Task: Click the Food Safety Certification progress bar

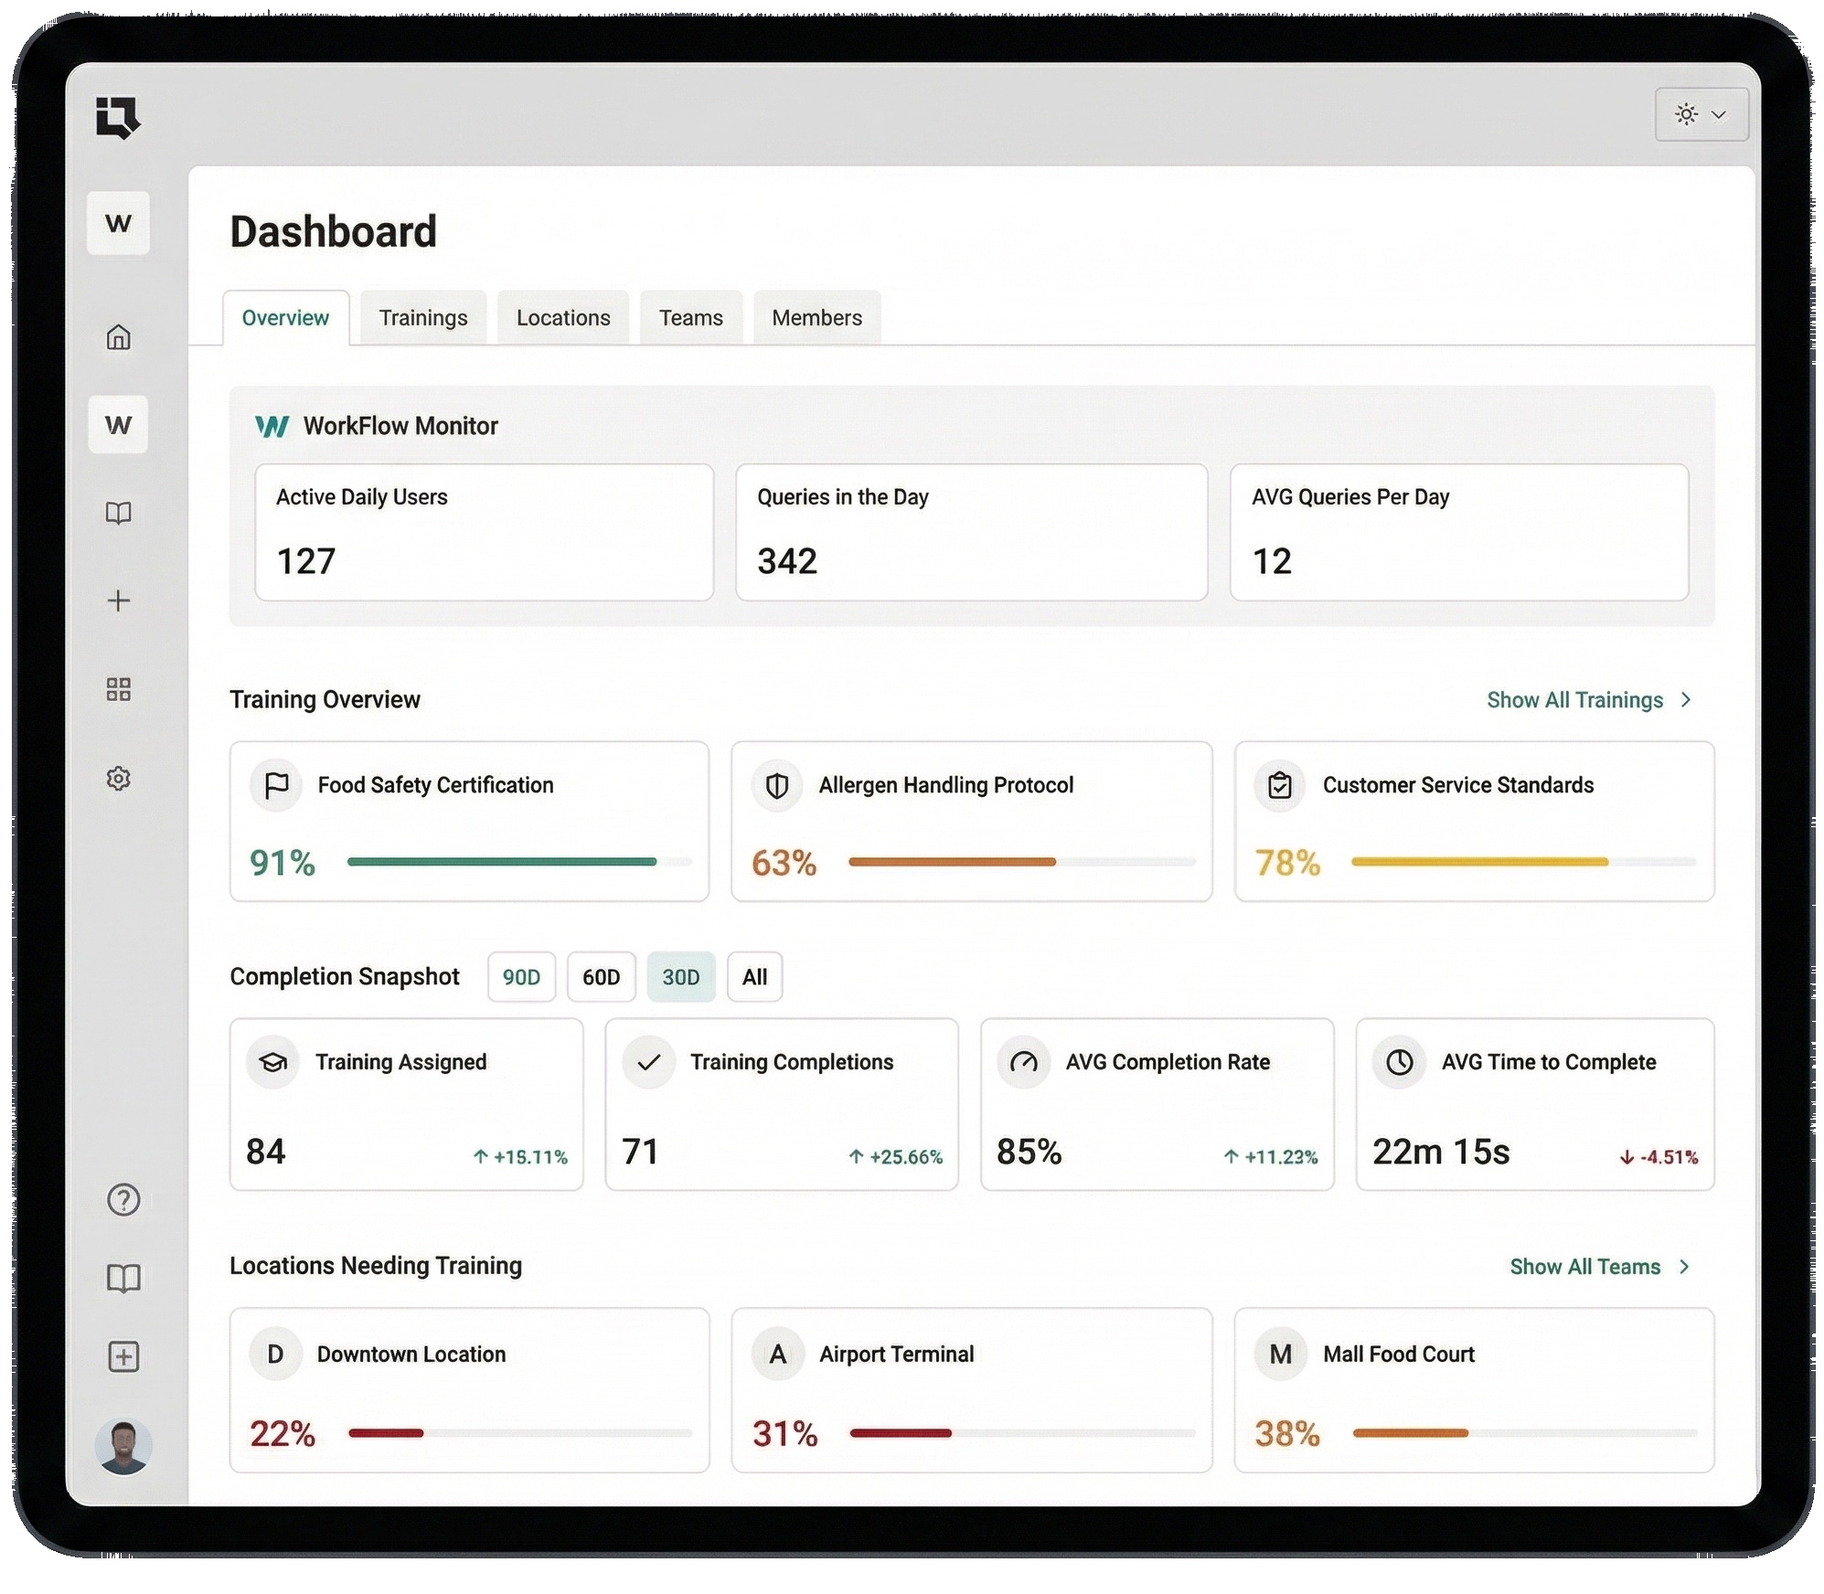Action: point(517,861)
